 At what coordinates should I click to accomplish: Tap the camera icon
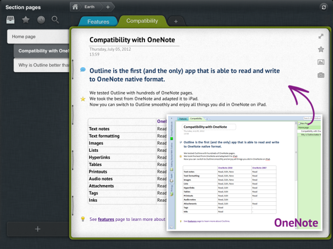(321, 75)
